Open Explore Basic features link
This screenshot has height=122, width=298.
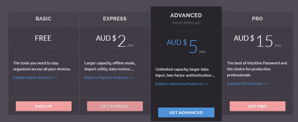coord(35,78)
